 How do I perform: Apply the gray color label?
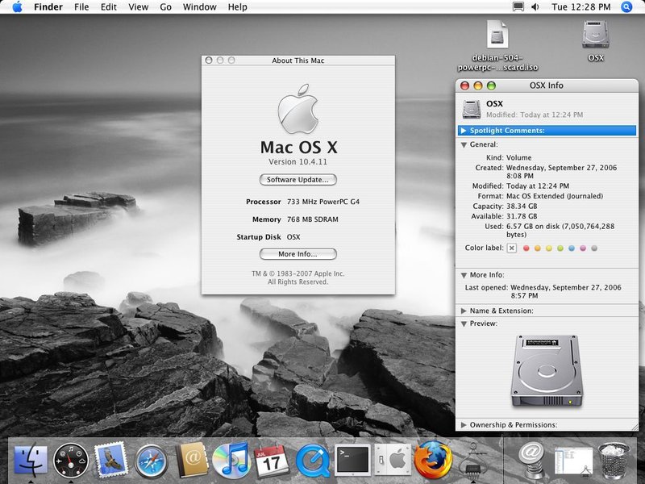coord(594,248)
